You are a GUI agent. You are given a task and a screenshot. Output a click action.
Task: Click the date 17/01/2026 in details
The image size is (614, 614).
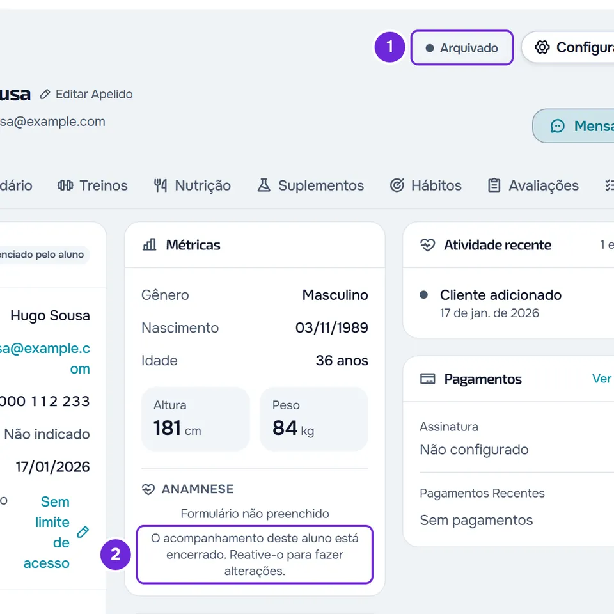[x=53, y=467]
